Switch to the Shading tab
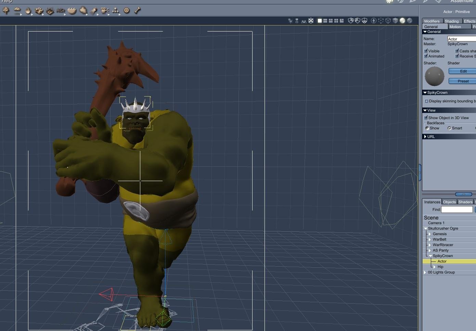 [x=452, y=21]
